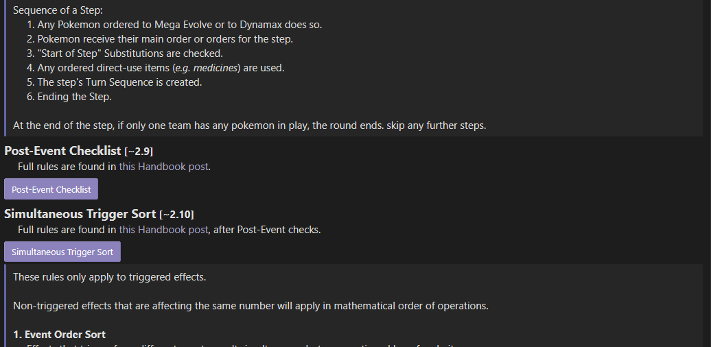Select list item about Mega Evolve or Dynamax
711x347 pixels.
179,25
